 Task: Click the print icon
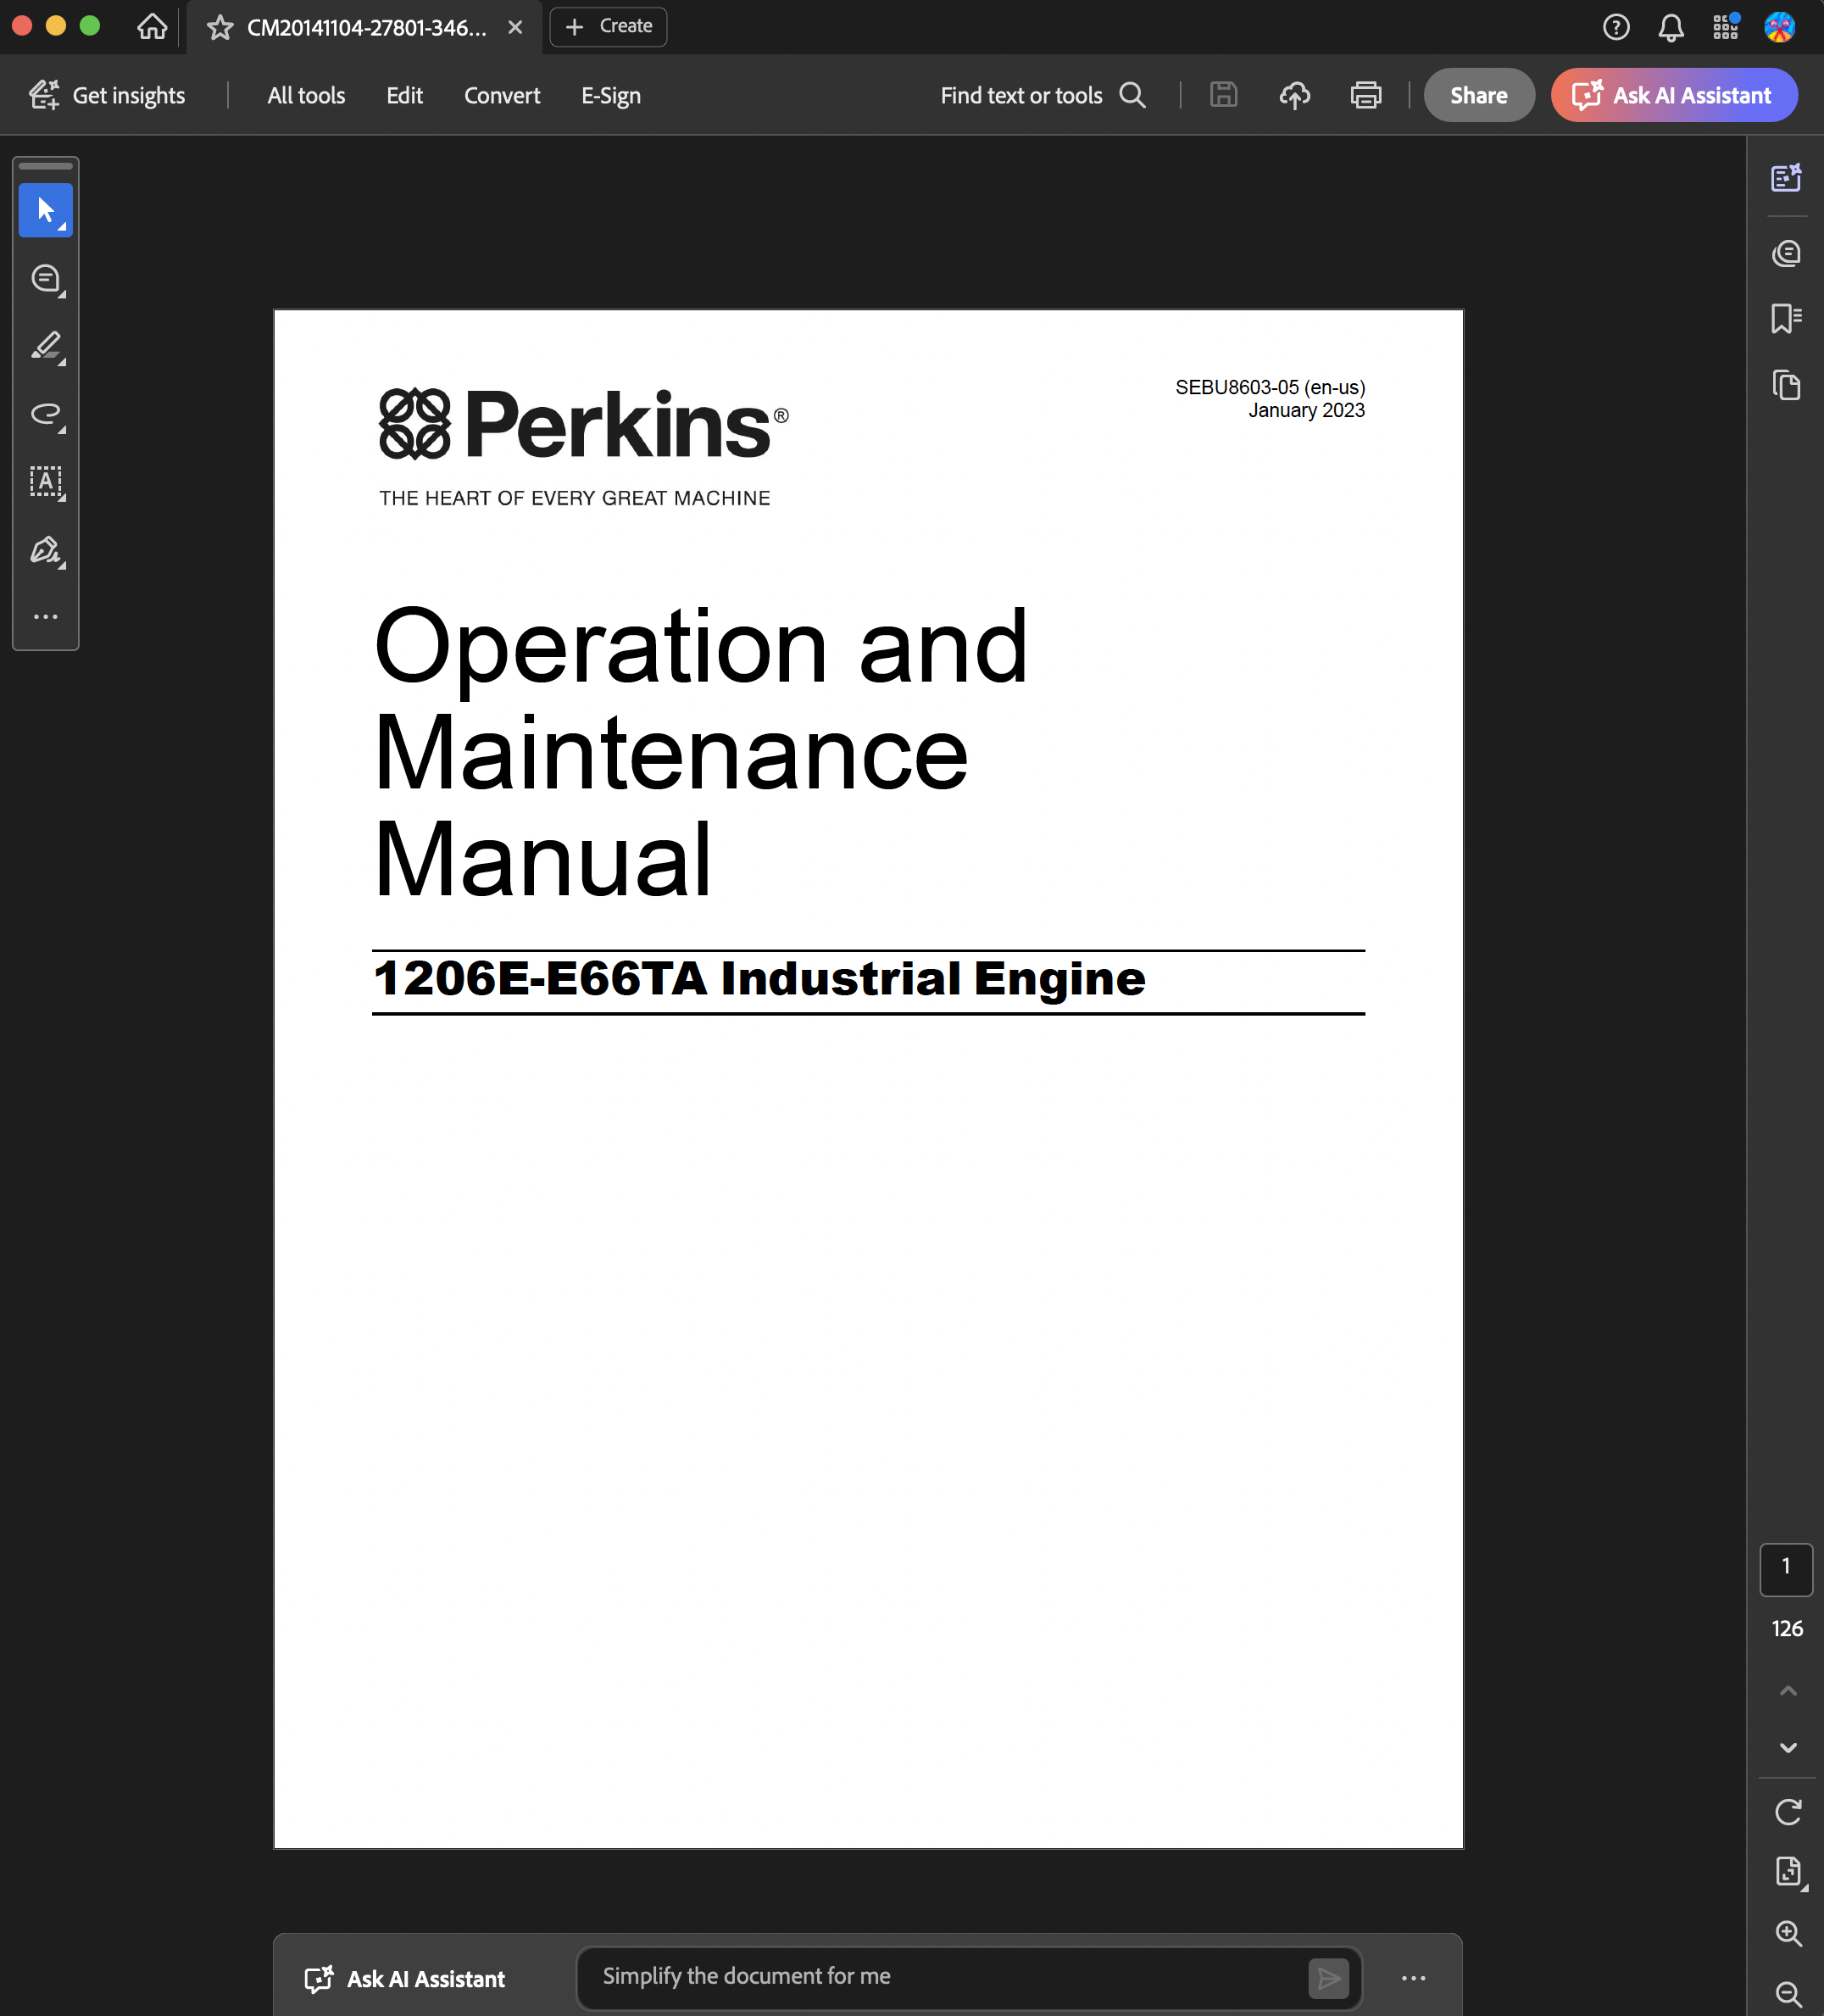[1365, 96]
